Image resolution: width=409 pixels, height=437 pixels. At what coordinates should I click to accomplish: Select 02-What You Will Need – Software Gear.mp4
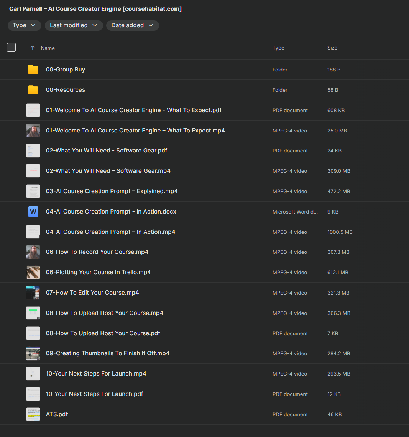click(x=108, y=171)
